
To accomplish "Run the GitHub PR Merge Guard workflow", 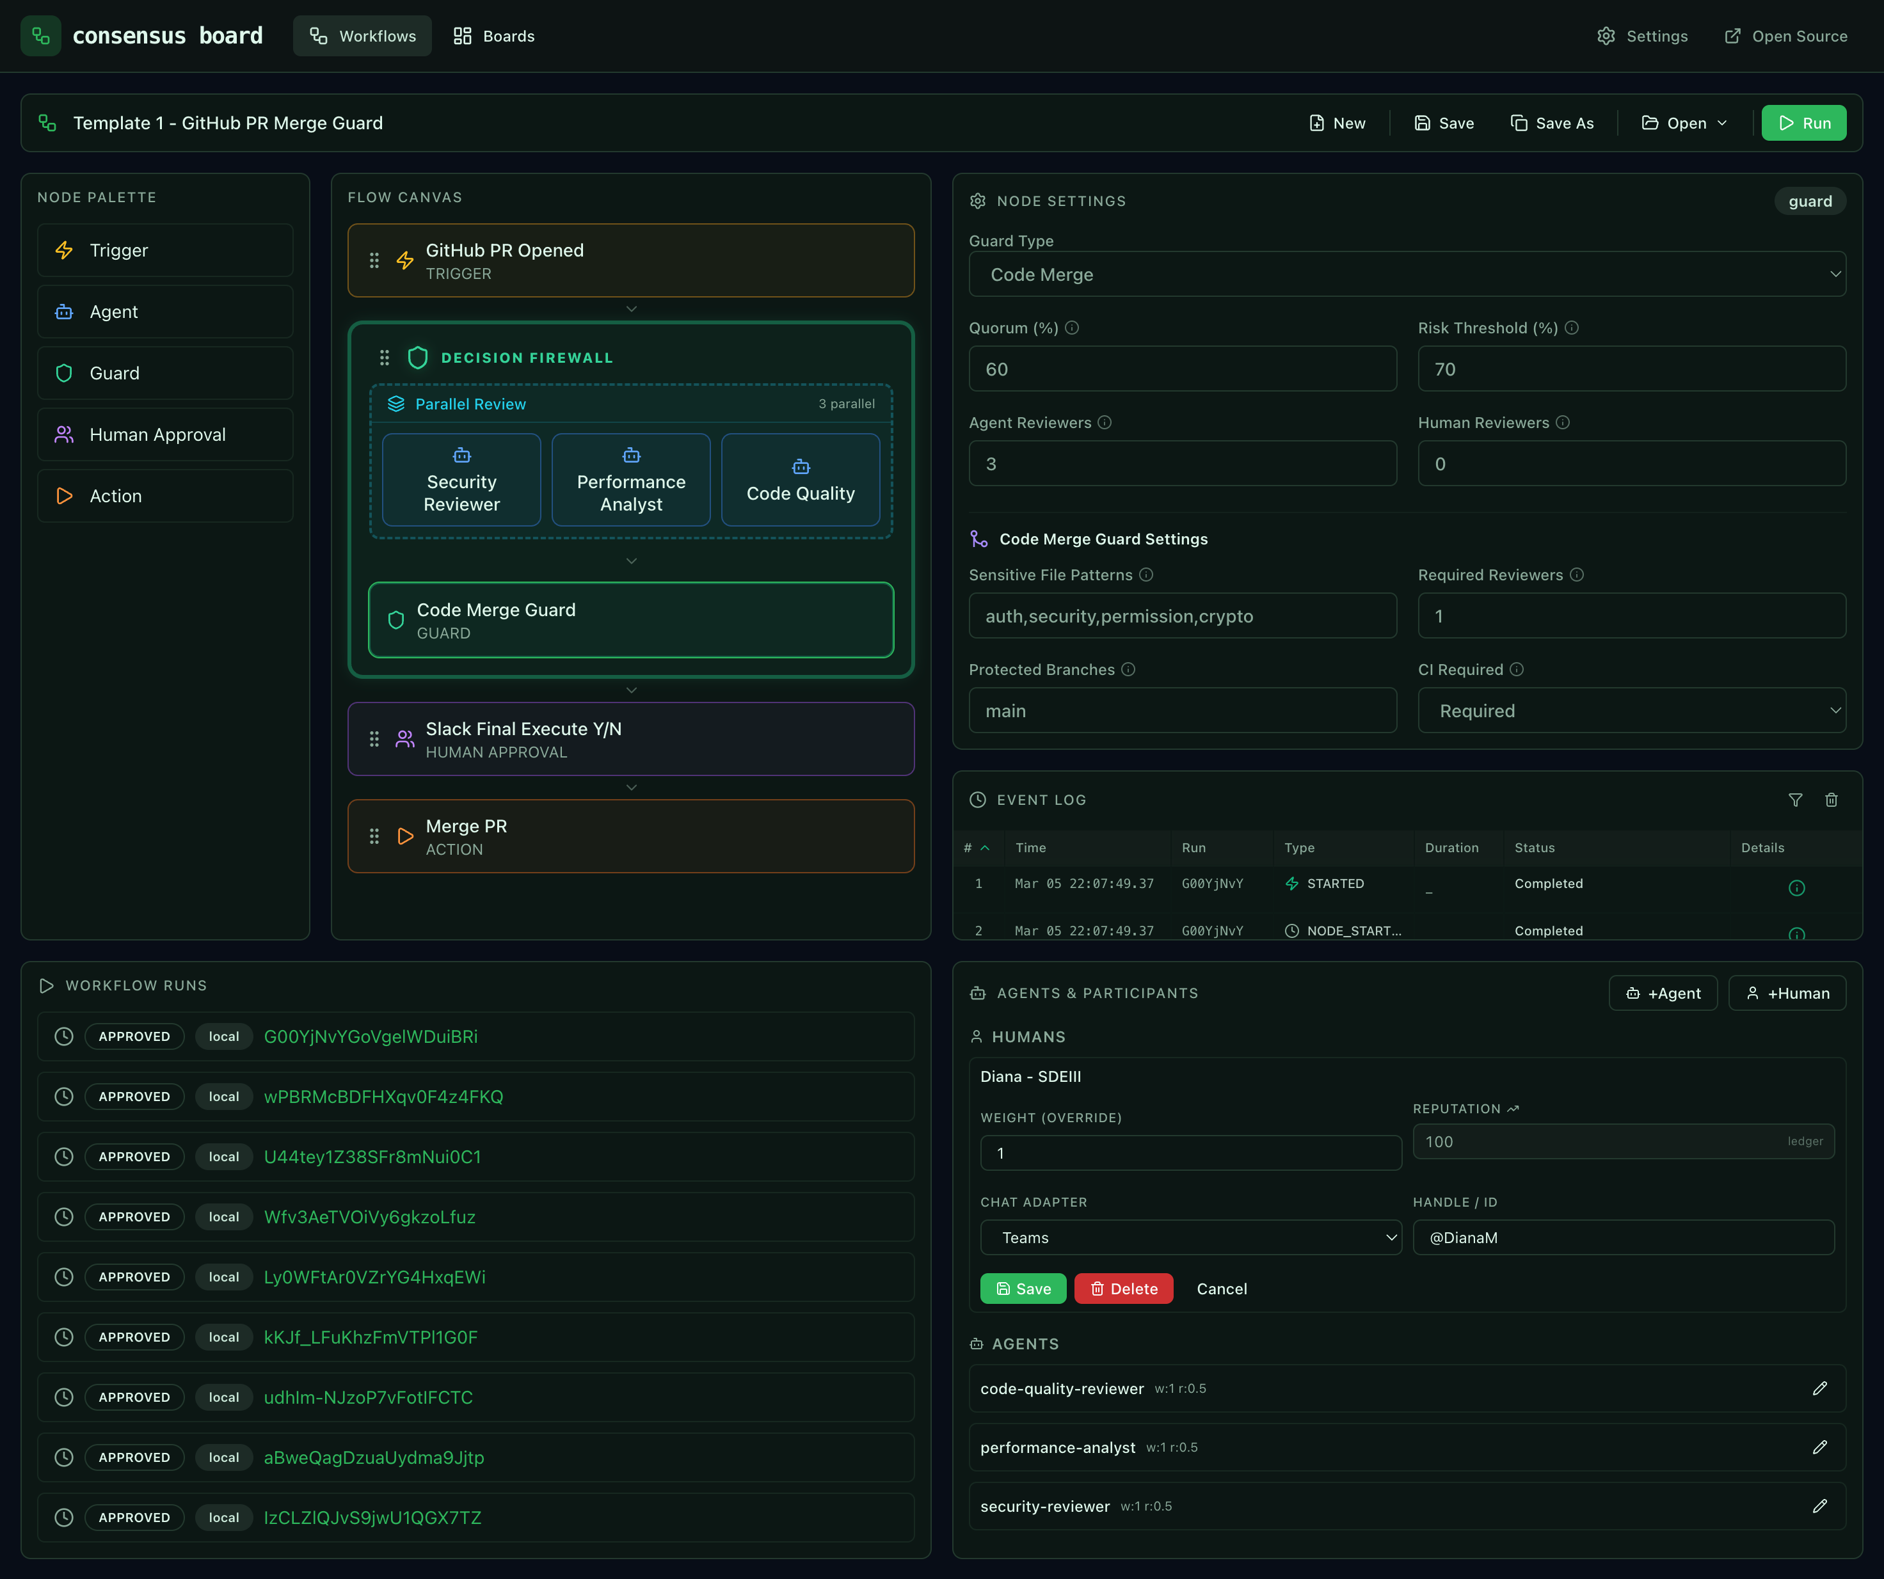I will pos(1803,123).
